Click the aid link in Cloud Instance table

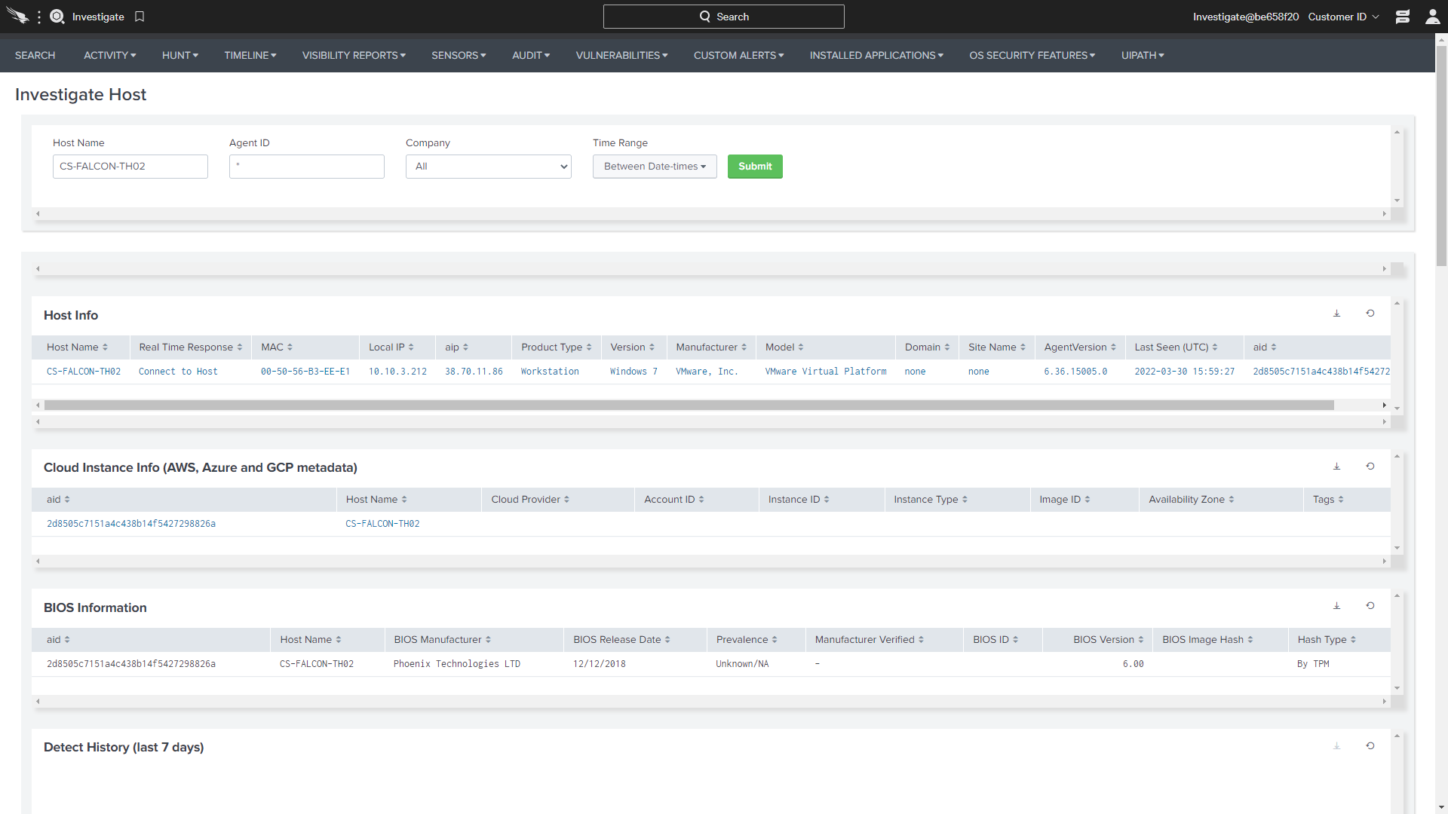point(131,524)
